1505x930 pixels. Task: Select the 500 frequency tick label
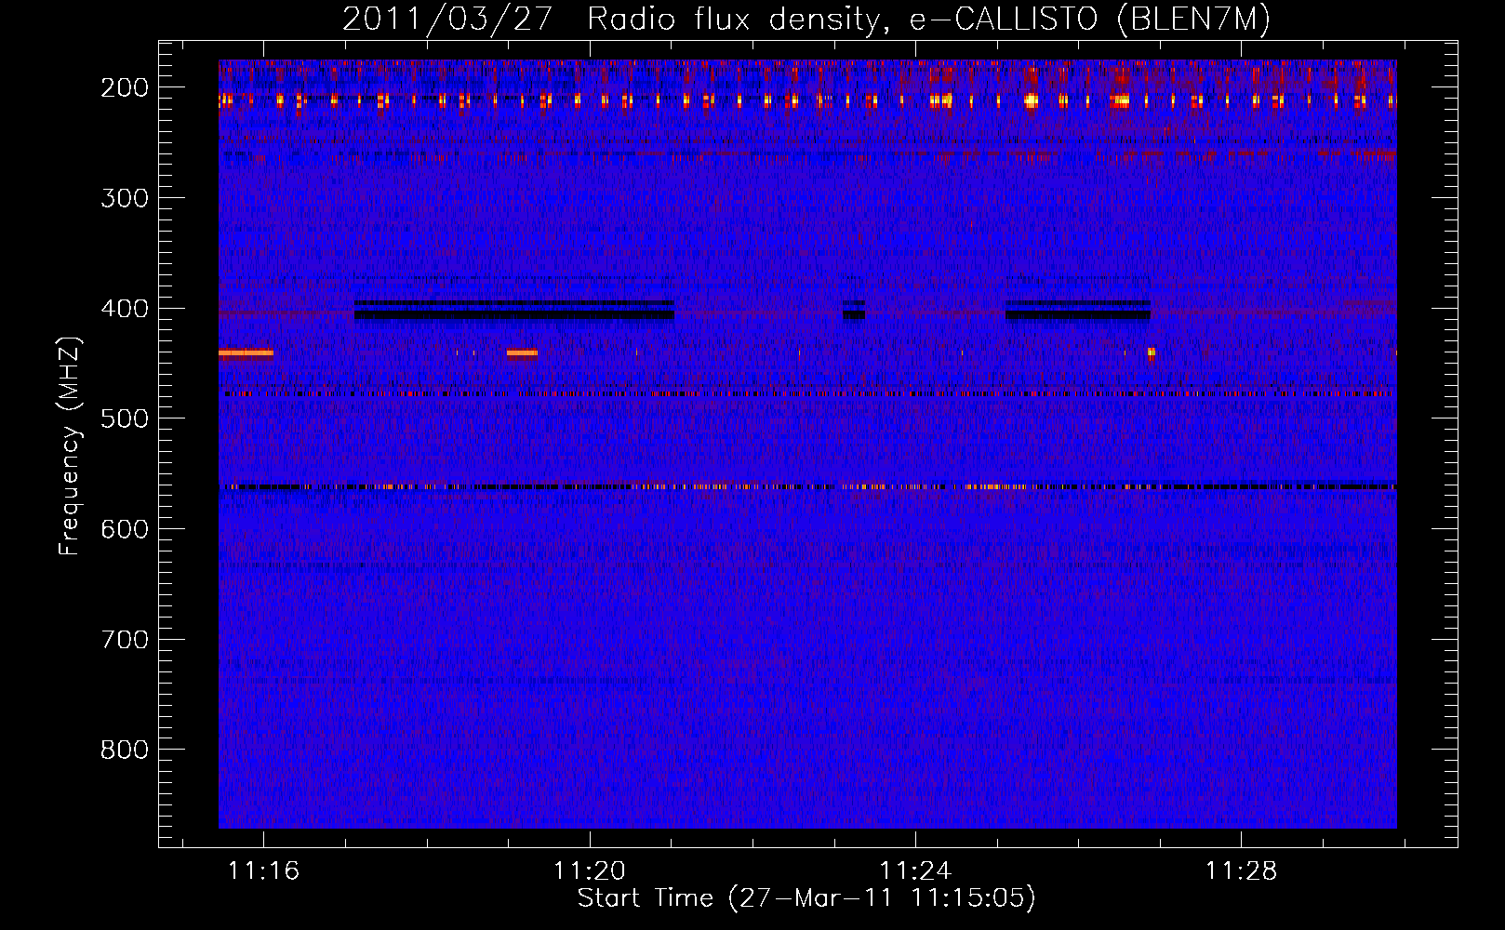point(125,418)
